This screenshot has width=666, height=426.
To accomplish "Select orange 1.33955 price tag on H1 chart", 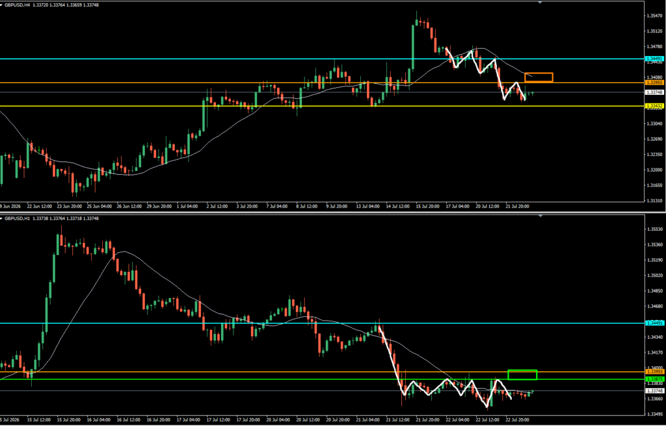I will click(654, 372).
